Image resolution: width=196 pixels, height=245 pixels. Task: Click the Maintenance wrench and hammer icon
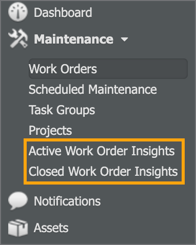18,38
